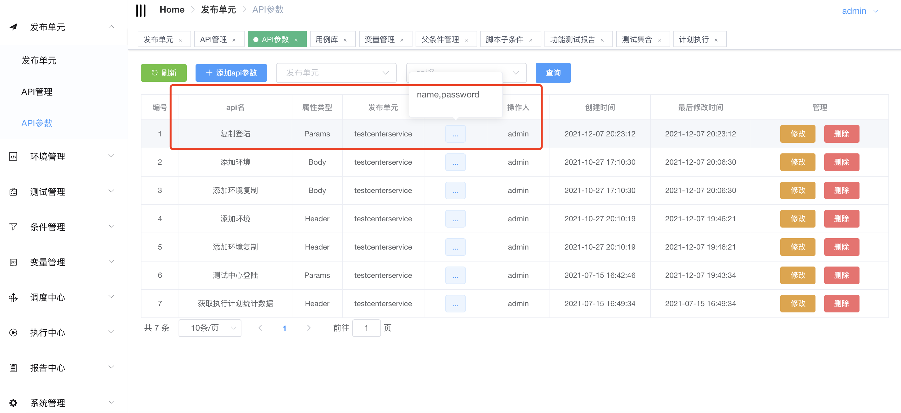Open the api名 filter dropdown arrow
Image resolution: width=901 pixels, height=413 pixels.
[x=516, y=73]
